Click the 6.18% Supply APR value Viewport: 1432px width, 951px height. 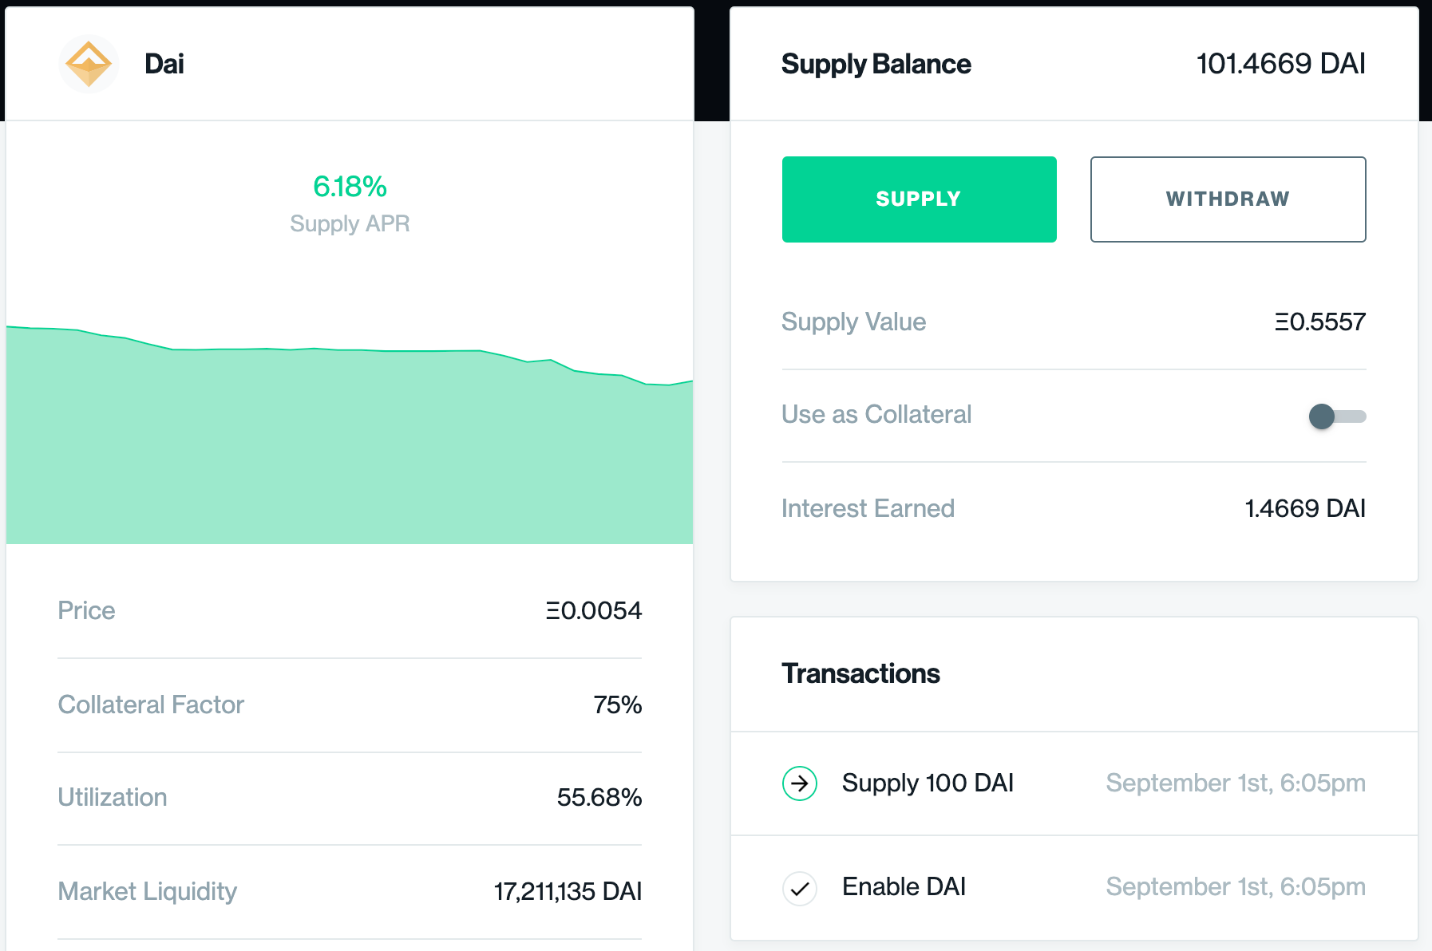point(350,187)
